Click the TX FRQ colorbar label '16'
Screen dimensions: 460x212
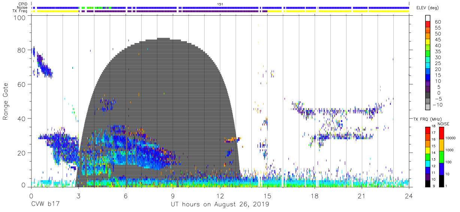click(433, 139)
